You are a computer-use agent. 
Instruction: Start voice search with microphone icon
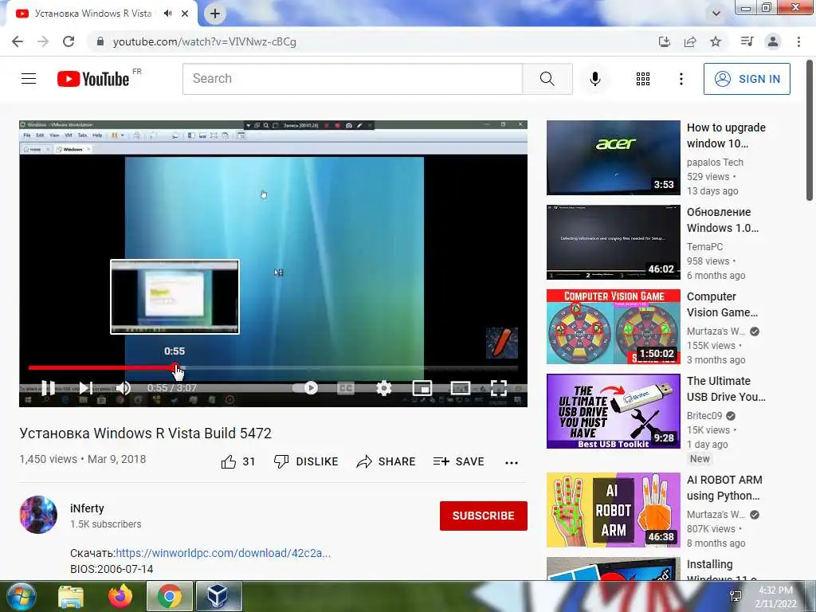pyautogui.click(x=595, y=79)
